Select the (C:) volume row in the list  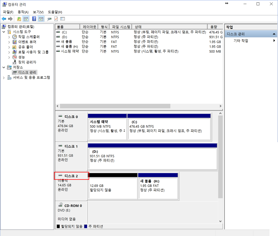pyautogui.click(x=139, y=32)
